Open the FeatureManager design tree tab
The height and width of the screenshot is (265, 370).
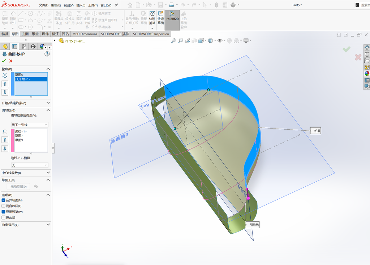pos(5,47)
